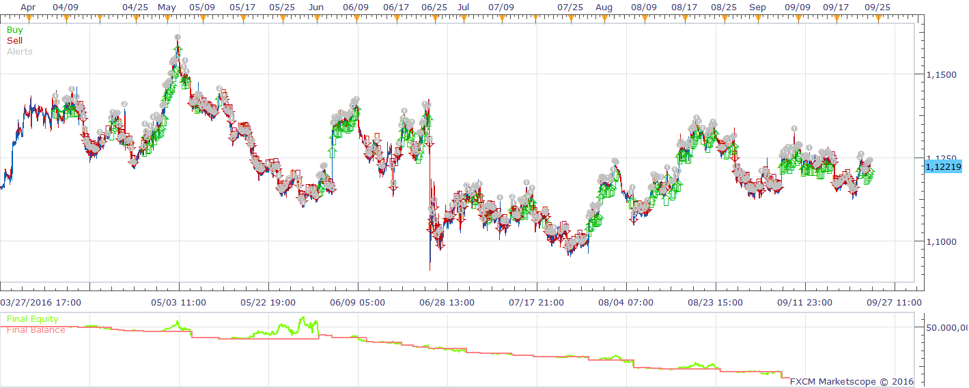The width and height of the screenshot is (969, 388).
Task: Click the Sell legend label
Action: point(14,41)
